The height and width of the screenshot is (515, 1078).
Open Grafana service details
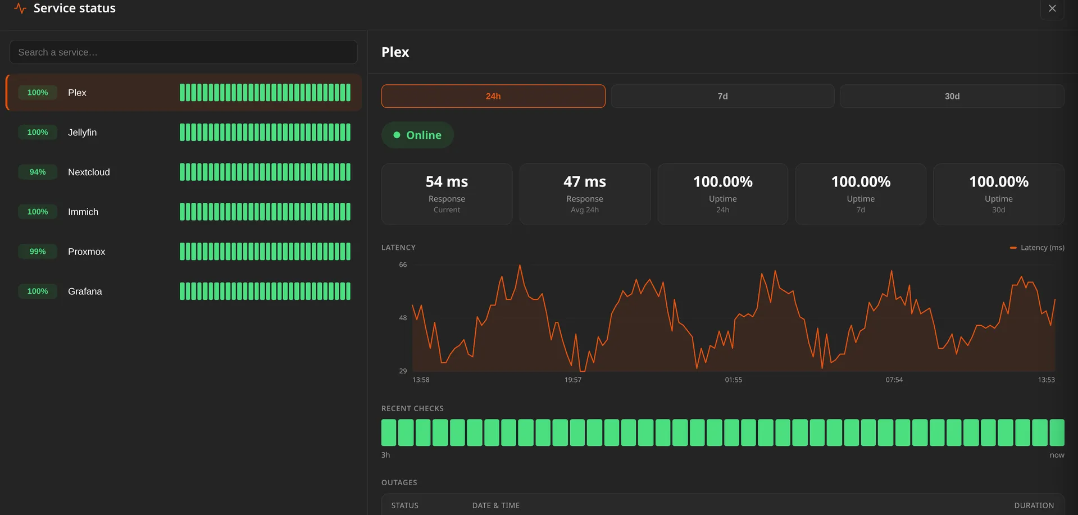(184, 291)
